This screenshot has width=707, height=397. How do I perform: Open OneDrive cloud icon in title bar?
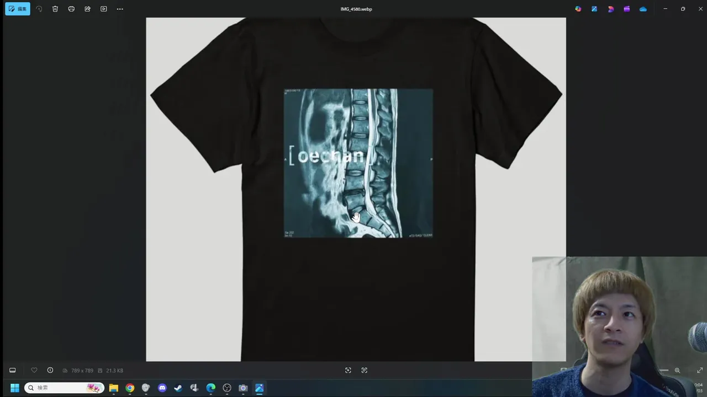(x=643, y=9)
